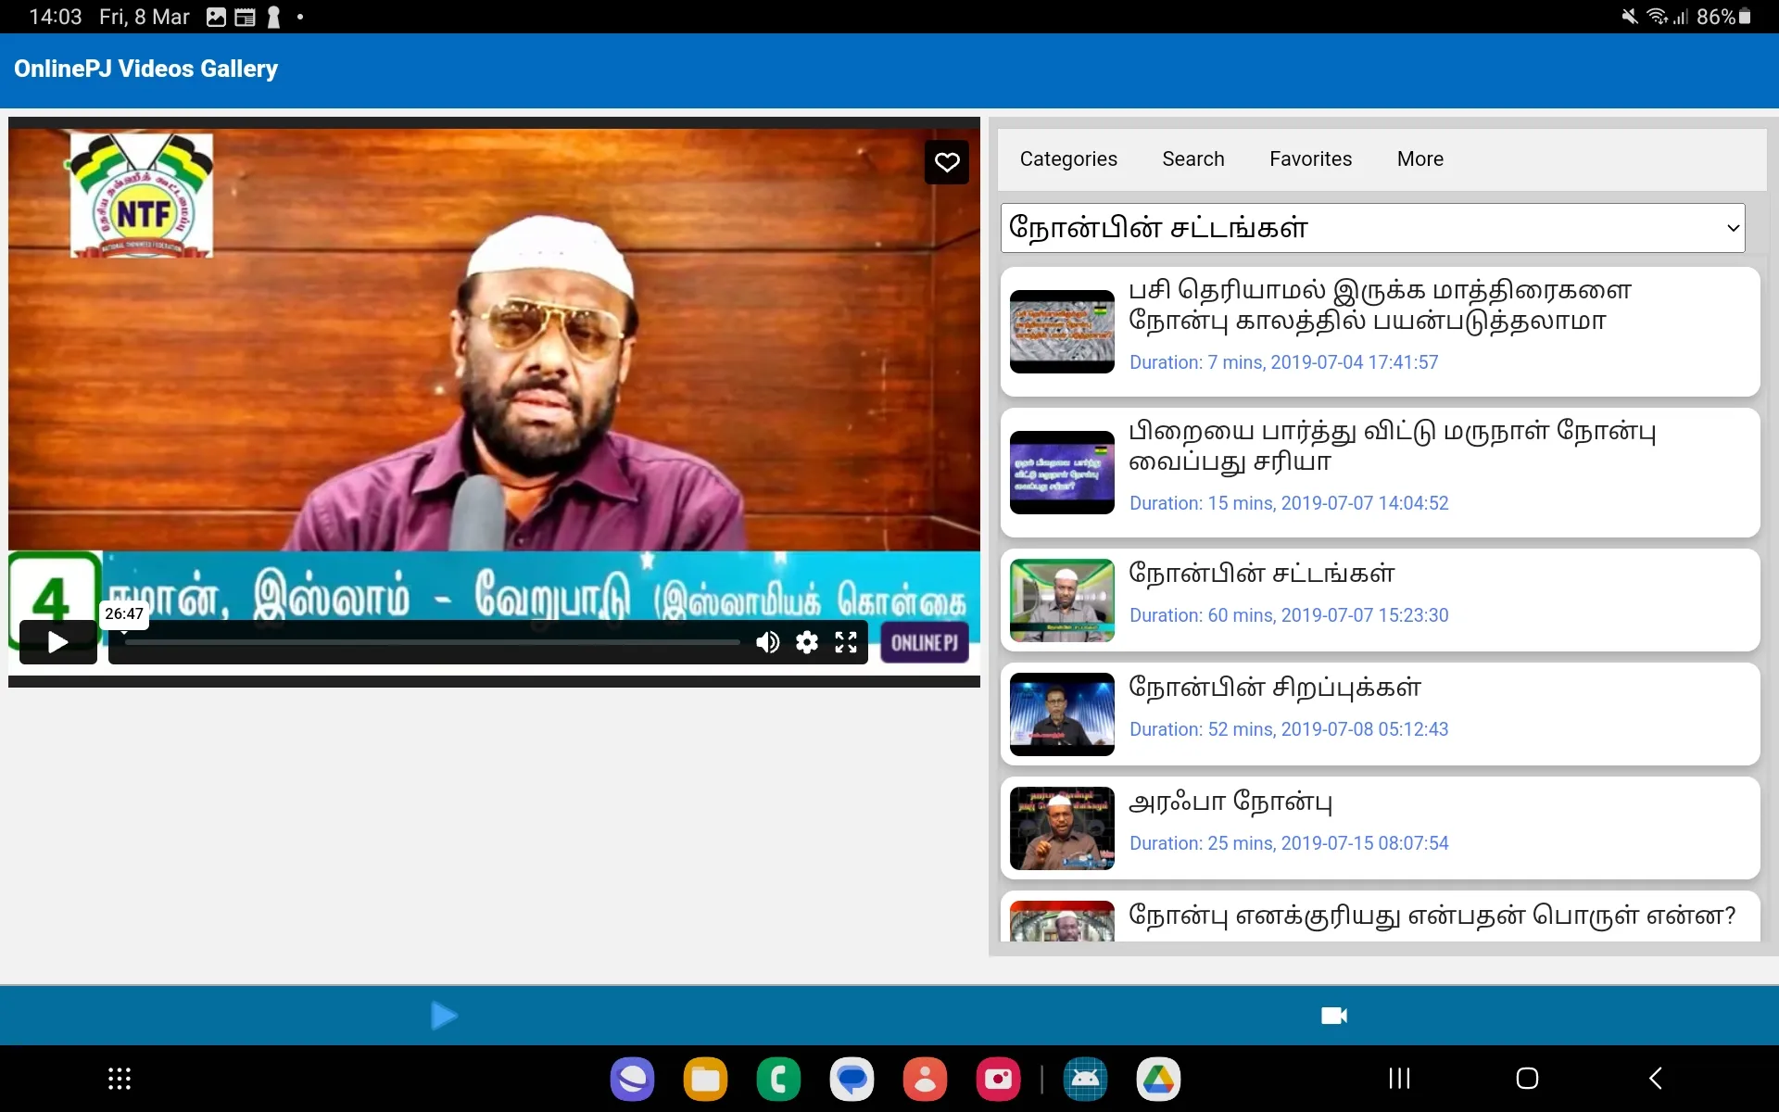
Task: Click thumbnail of 15 mins 2019-07-07 video
Action: click(1062, 473)
